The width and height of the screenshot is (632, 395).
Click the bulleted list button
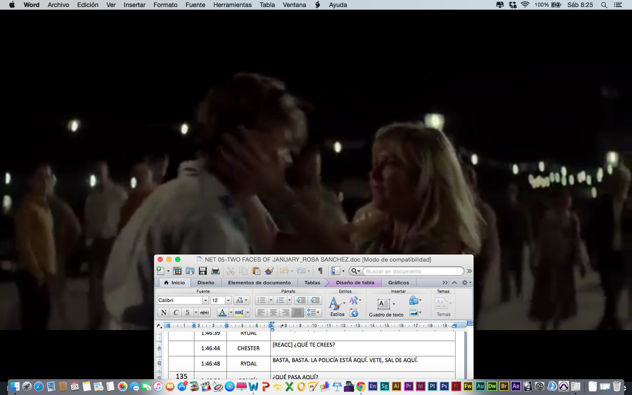261,300
